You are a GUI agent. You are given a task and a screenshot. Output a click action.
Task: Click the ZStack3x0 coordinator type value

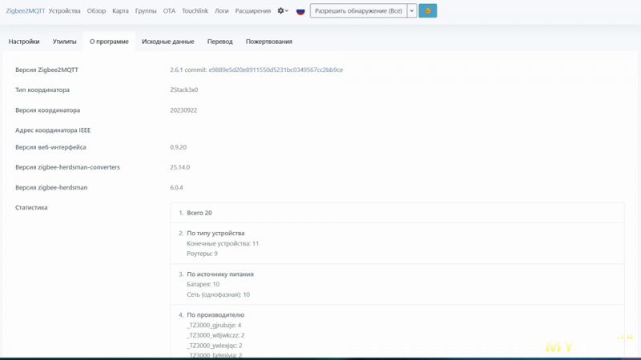coord(184,90)
